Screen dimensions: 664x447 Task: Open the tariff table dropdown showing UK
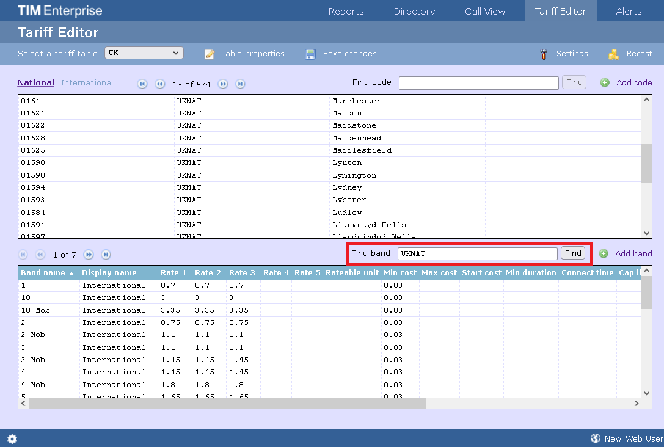tap(144, 53)
